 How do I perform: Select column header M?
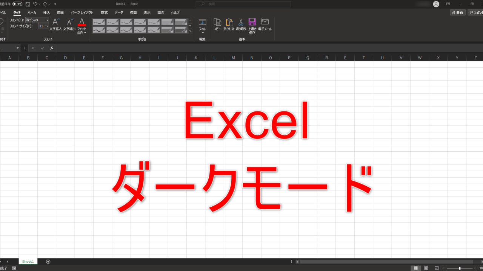click(233, 58)
